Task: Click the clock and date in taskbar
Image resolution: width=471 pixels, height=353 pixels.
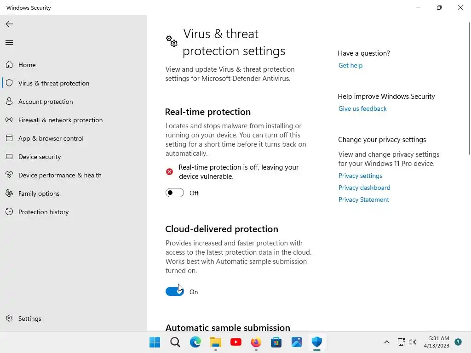Action: 437,342
